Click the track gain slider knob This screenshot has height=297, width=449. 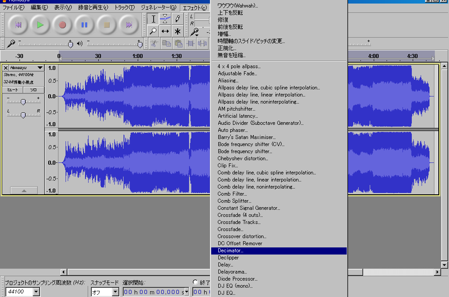point(23,101)
